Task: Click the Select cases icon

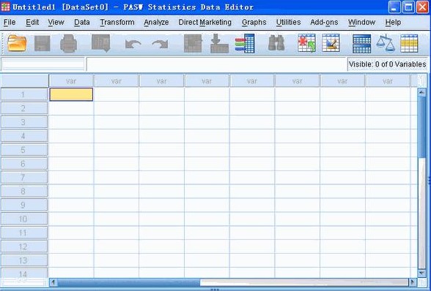Action: pyautogui.click(x=409, y=43)
